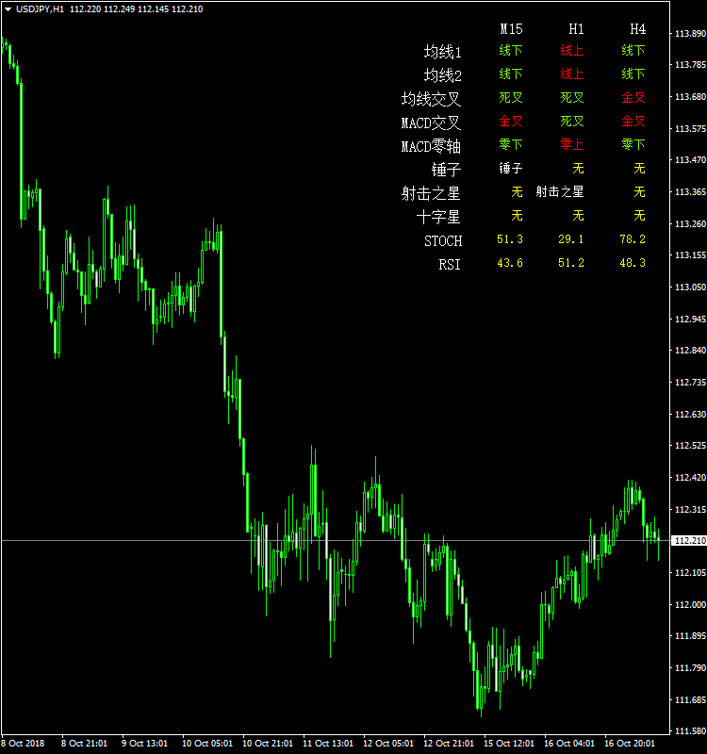Viewport: 707px width, 754px height.
Task: Click the white 锤子 value under M15
Action: pyautogui.click(x=511, y=168)
